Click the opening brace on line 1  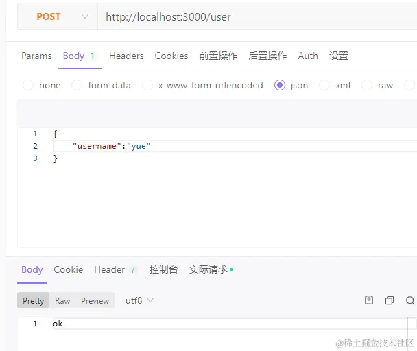[x=55, y=134]
